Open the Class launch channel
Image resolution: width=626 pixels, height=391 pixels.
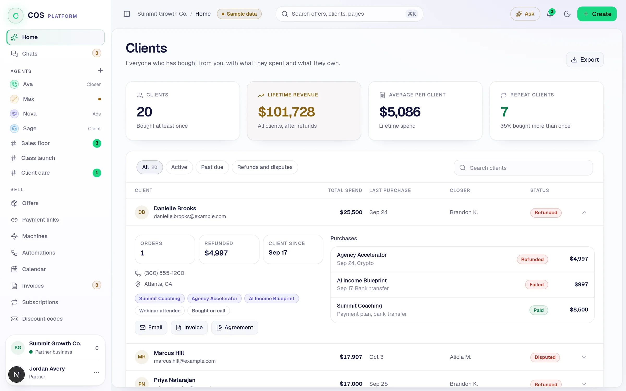point(56,158)
